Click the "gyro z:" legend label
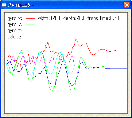Image resolution: width=132 pixels, height=118 pixels. click(x=15, y=31)
